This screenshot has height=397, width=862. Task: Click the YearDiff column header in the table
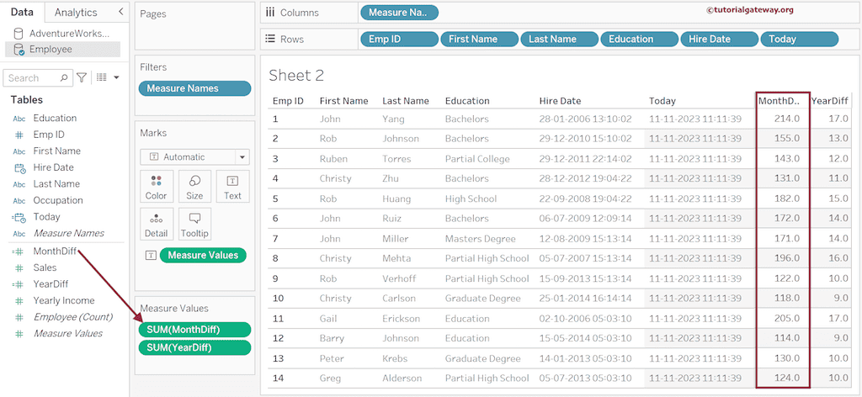pos(830,101)
